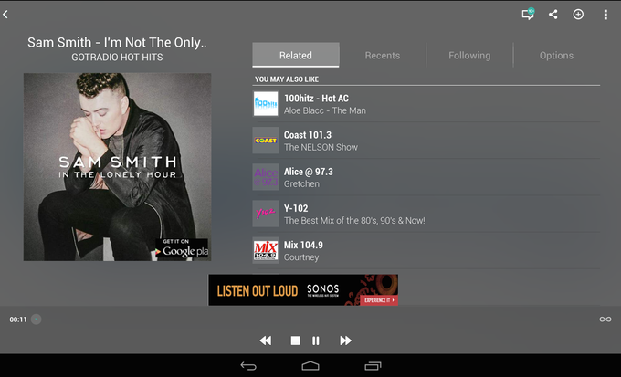Rewind the playing track
This screenshot has height=377, width=621.
tap(266, 340)
